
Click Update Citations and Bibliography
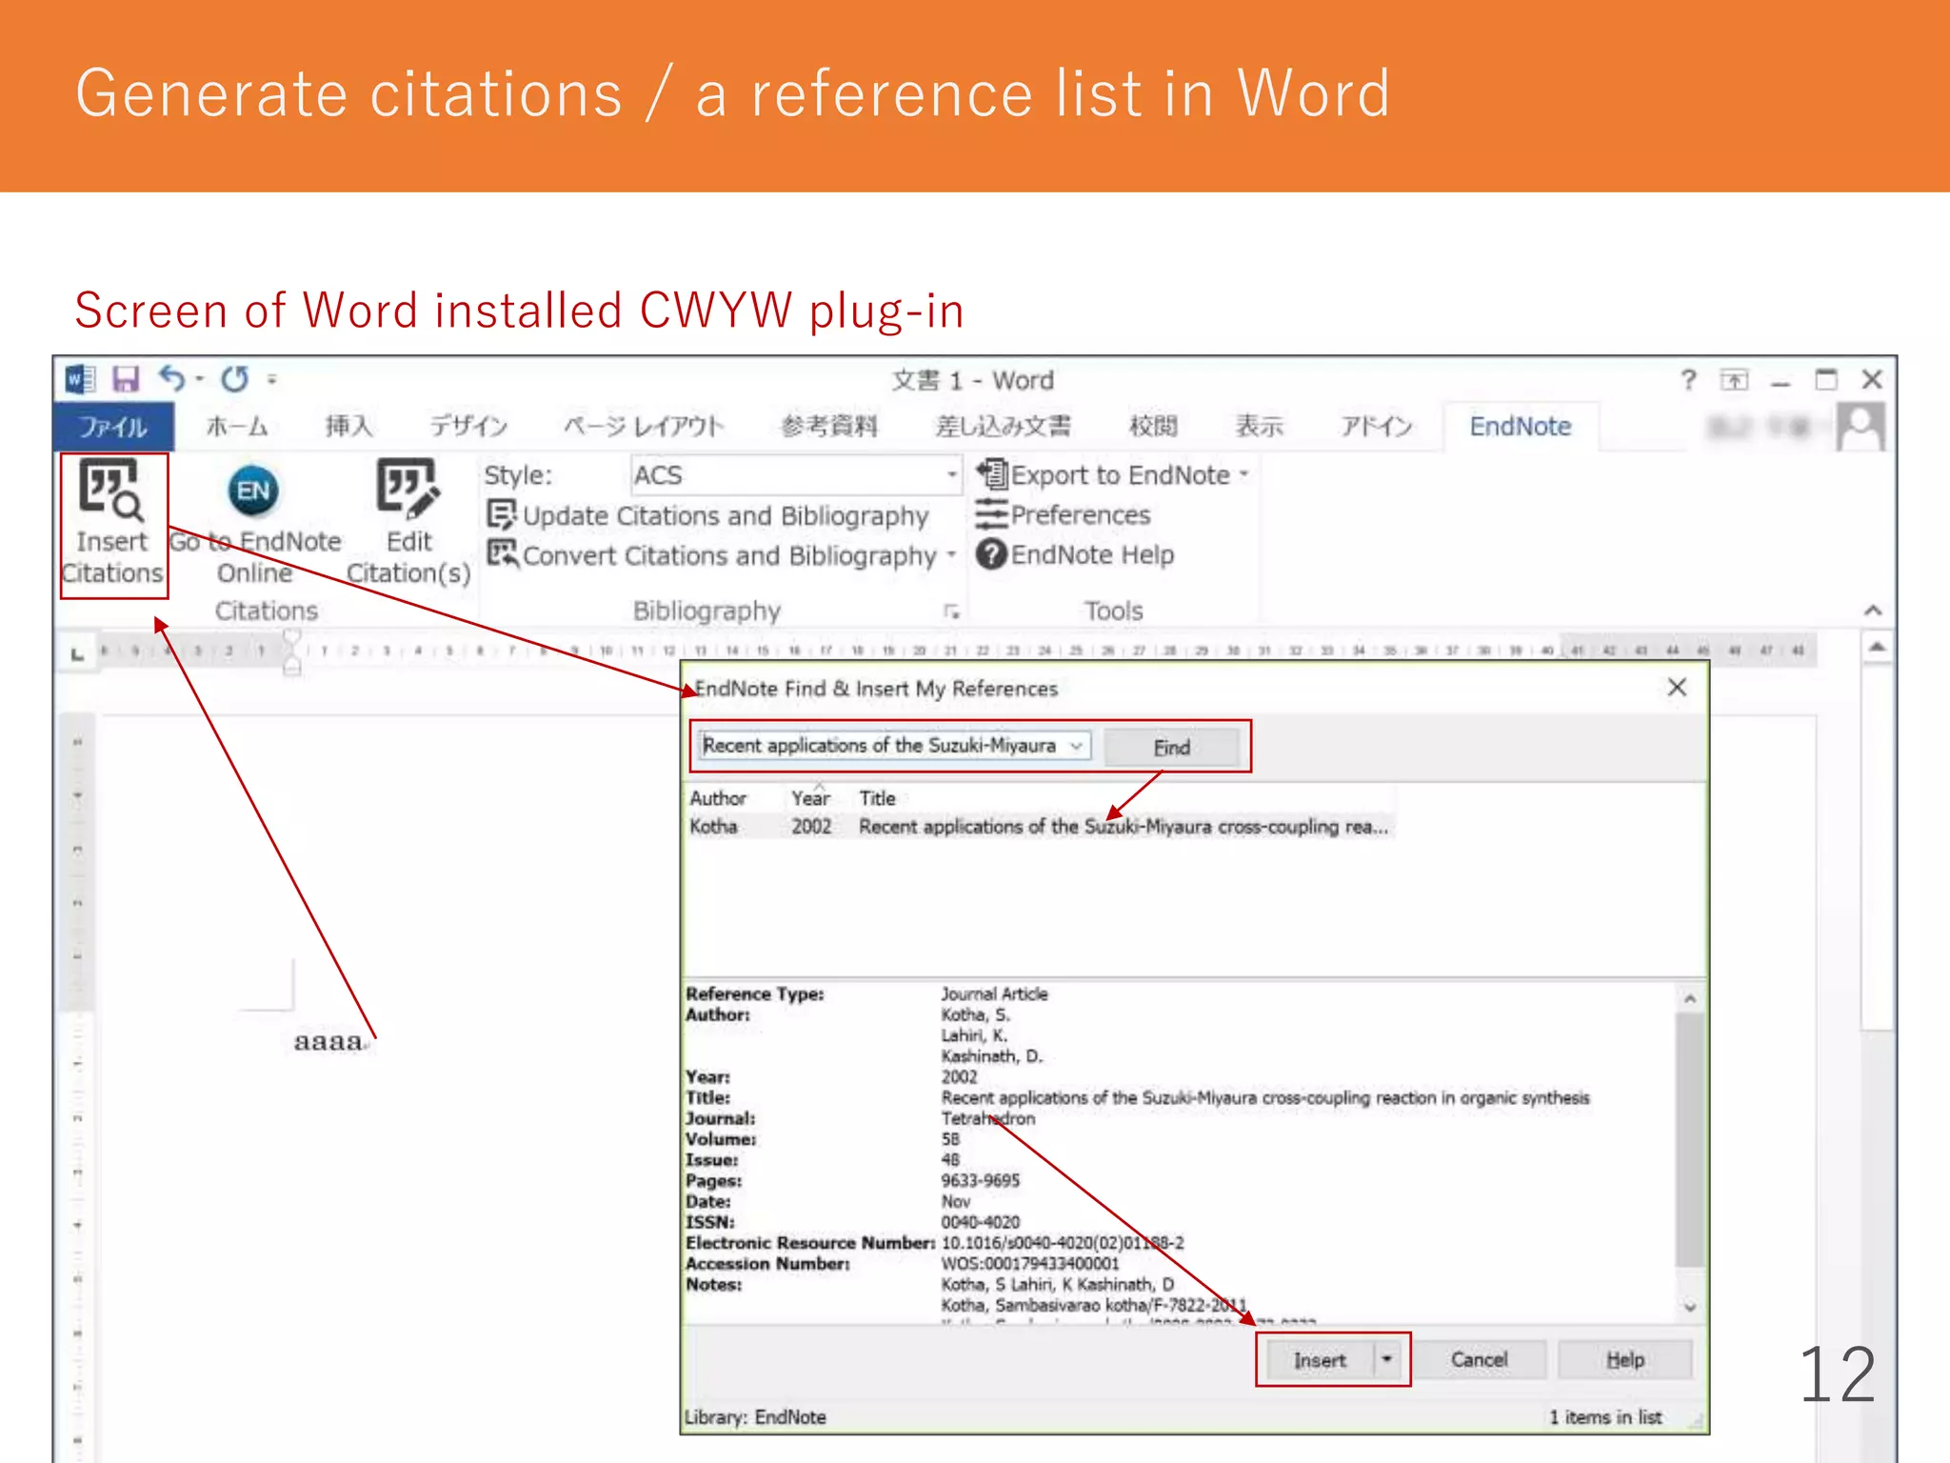(707, 515)
